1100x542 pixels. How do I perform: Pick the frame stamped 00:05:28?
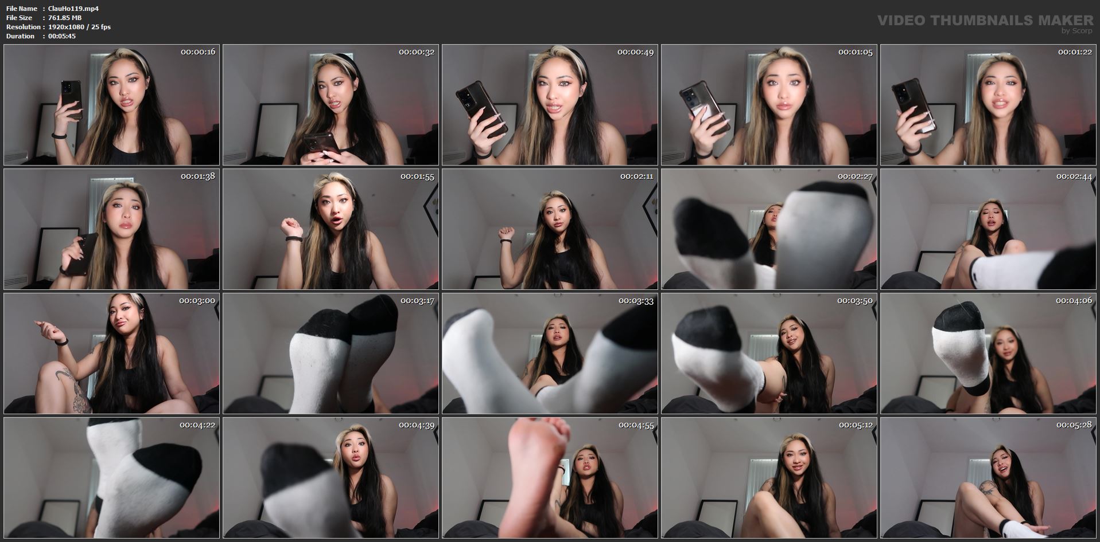[988, 478]
